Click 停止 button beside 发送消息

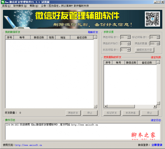pyautogui.click(x=150, y=113)
